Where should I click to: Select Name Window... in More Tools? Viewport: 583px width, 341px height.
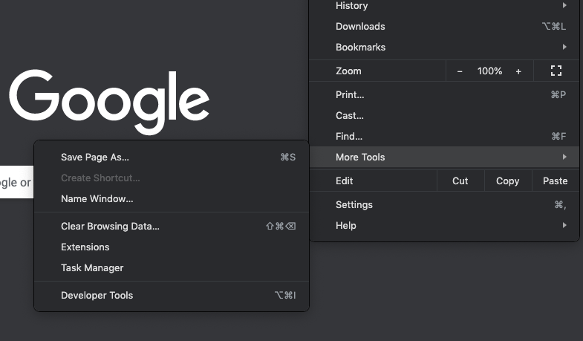pos(172,199)
